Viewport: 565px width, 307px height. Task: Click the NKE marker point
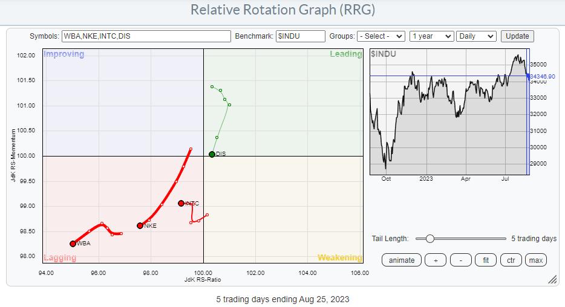(x=140, y=225)
